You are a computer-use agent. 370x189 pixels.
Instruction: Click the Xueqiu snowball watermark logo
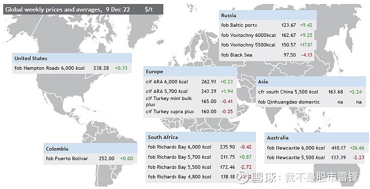pyautogui.click(x=243, y=177)
